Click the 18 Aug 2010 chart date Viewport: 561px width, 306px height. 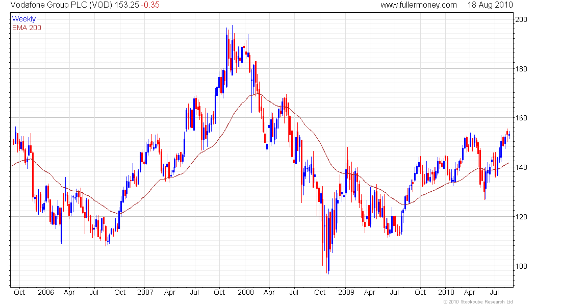coord(490,5)
